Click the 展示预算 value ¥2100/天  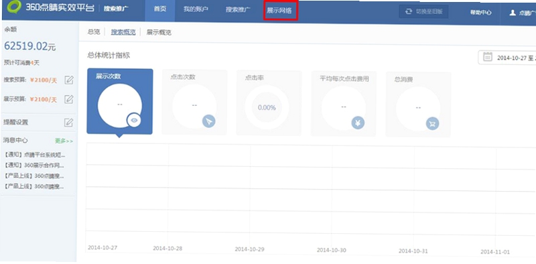pyautogui.click(x=43, y=100)
